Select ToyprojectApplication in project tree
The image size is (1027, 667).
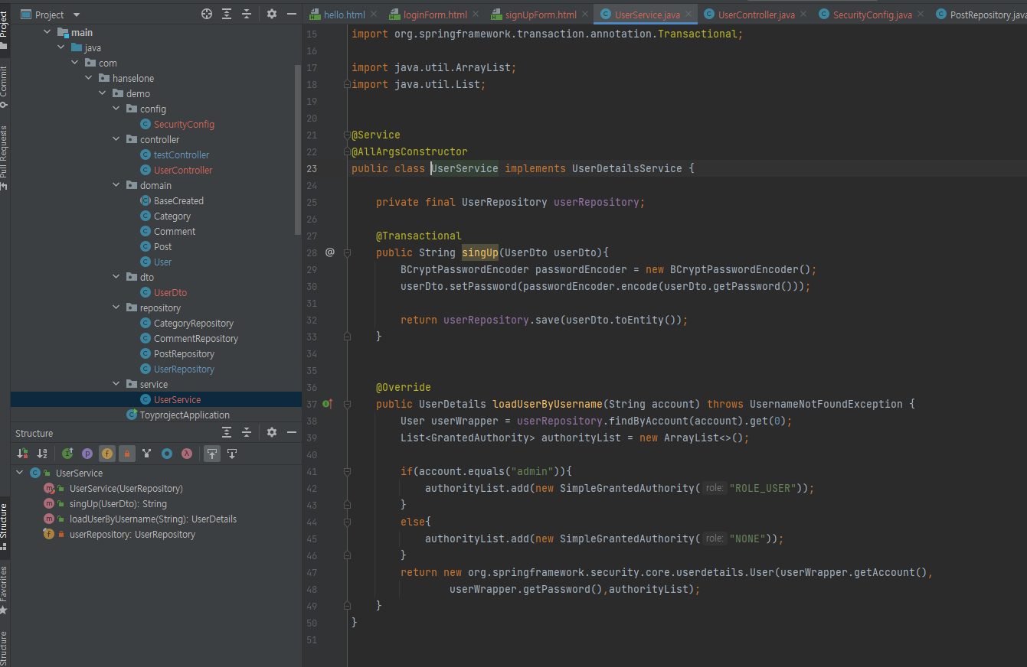click(x=185, y=415)
